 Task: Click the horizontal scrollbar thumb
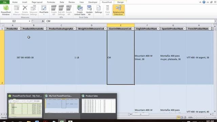tap(141, 114)
